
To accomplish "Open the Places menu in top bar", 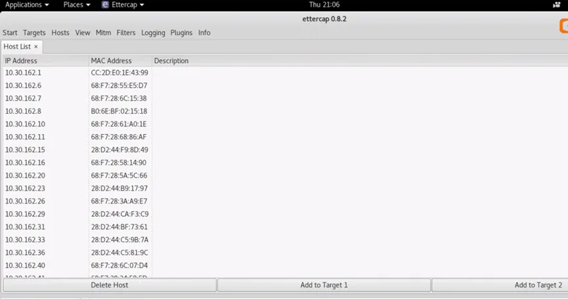I will [76, 5].
